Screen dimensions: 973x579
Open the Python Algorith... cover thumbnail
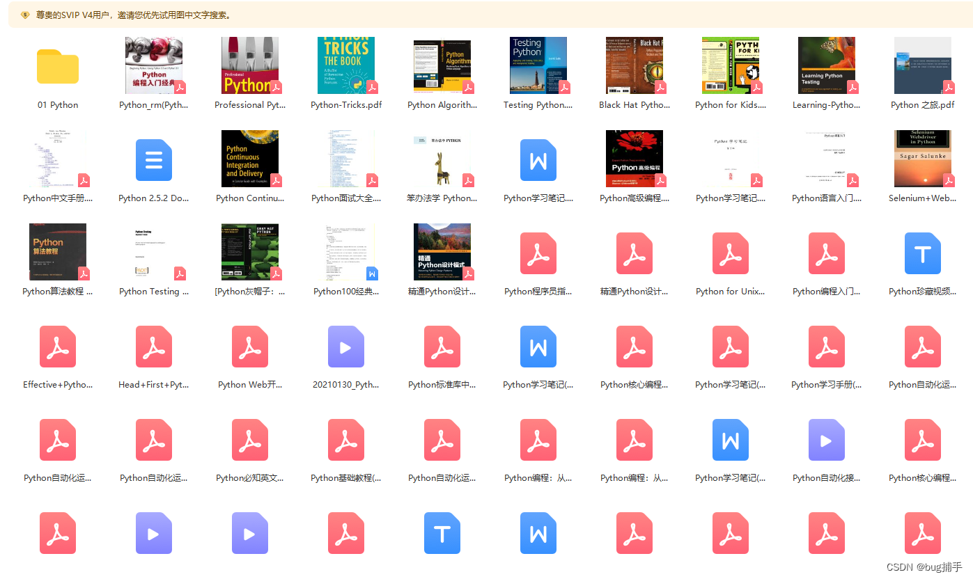click(x=442, y=65)
